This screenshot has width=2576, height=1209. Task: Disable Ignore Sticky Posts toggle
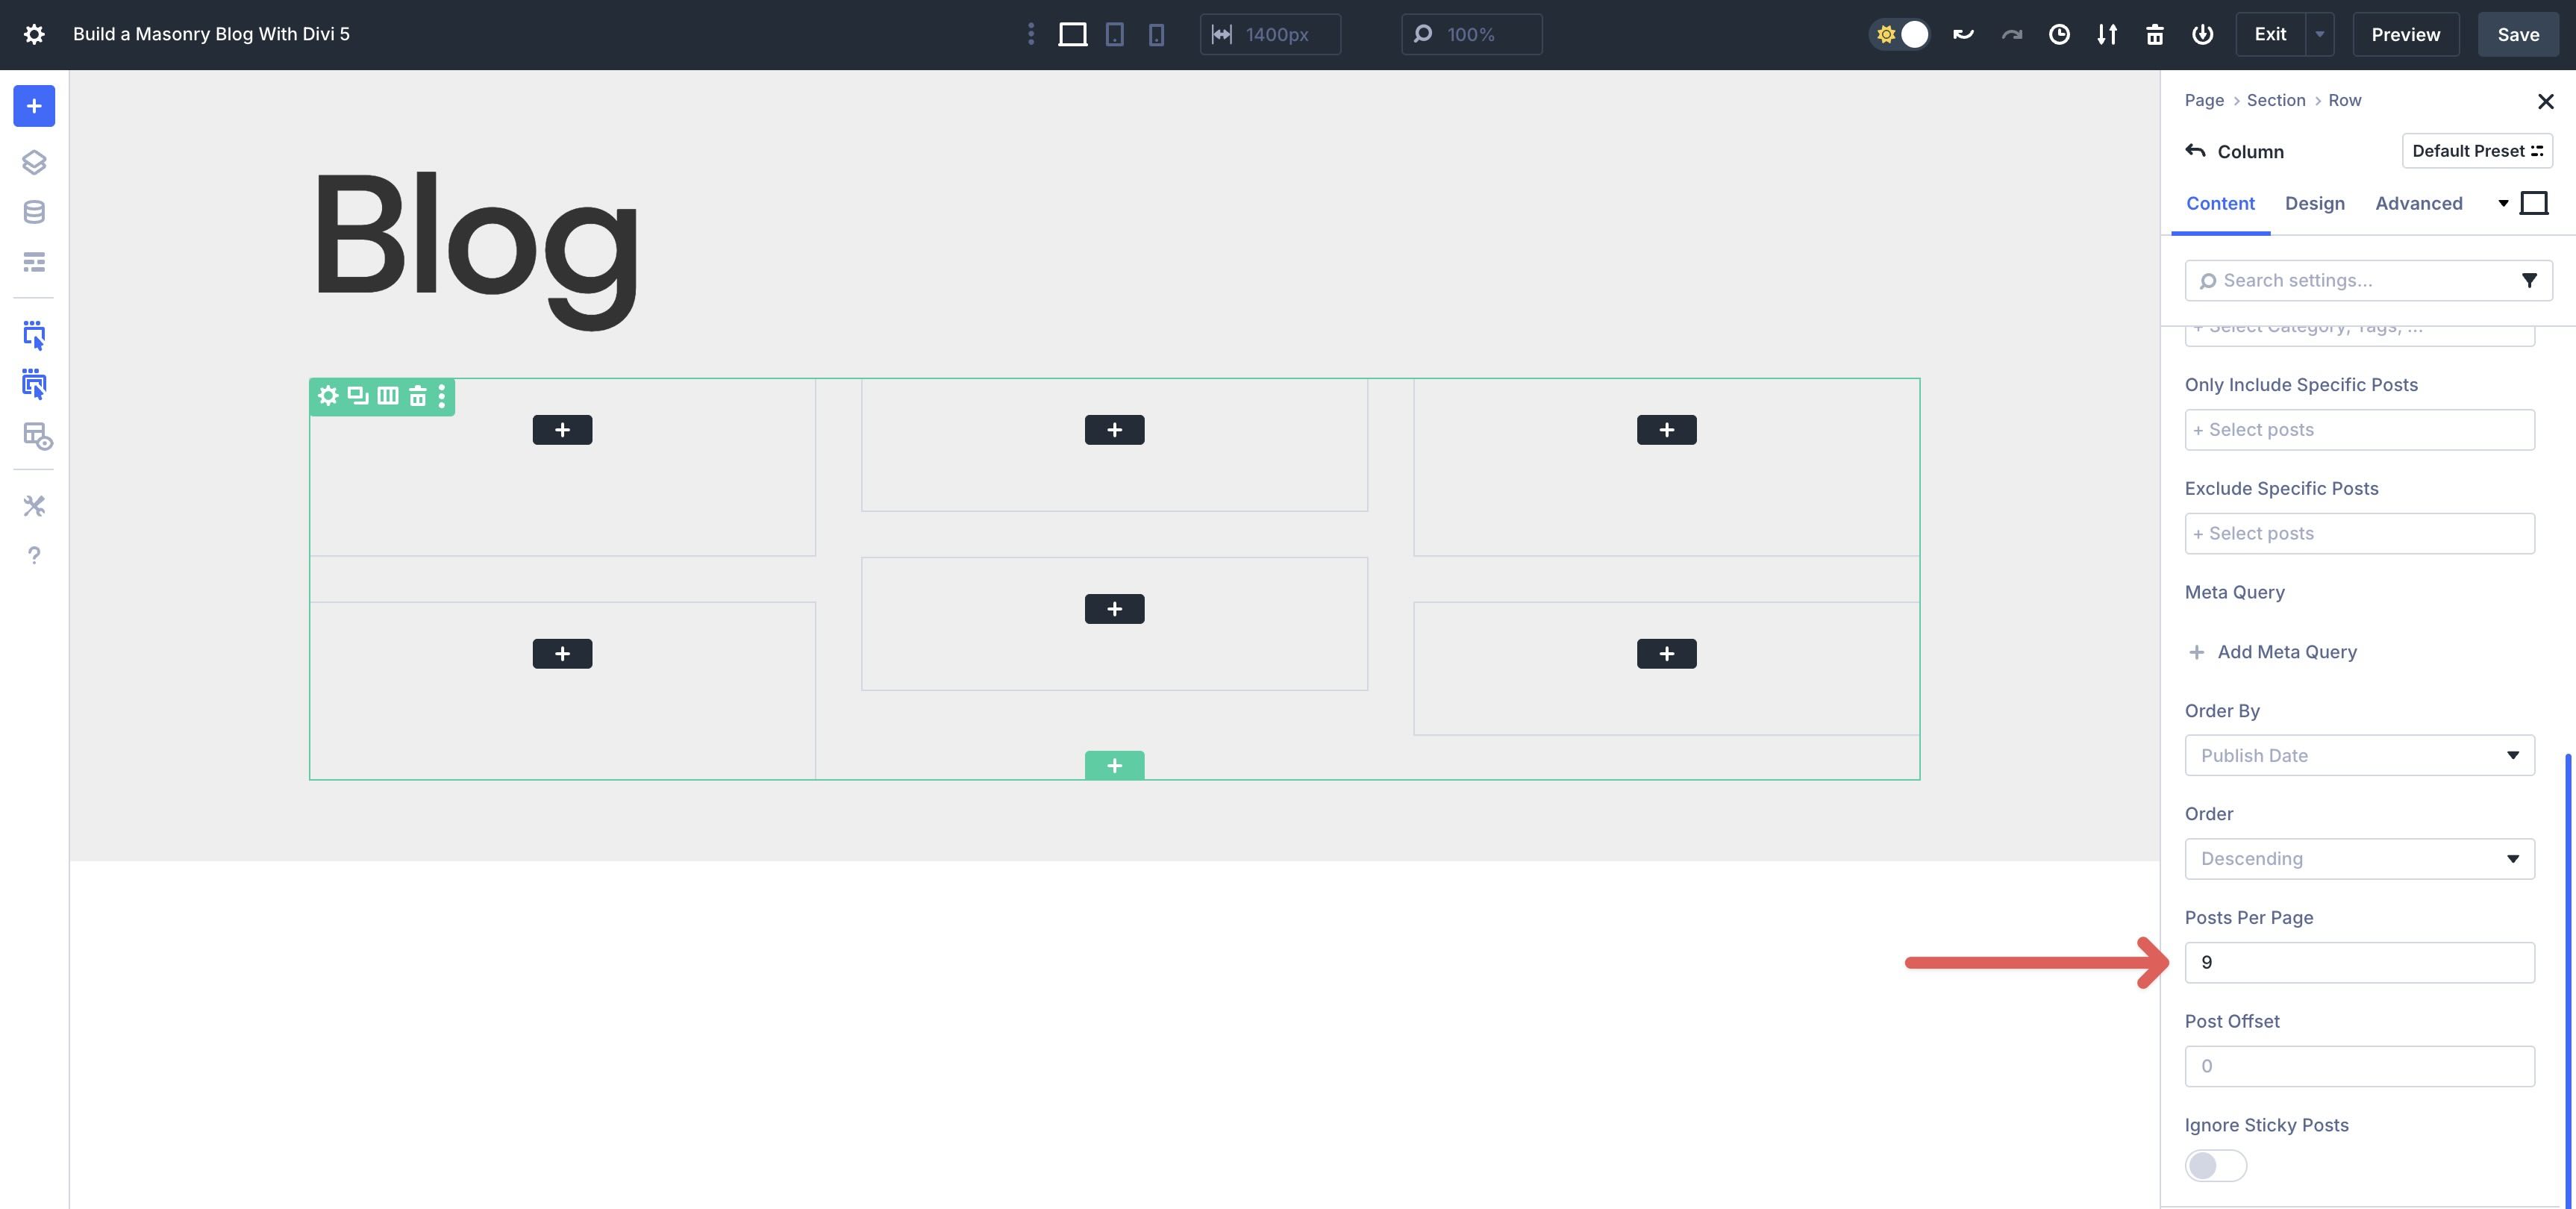point(2215,1165)
